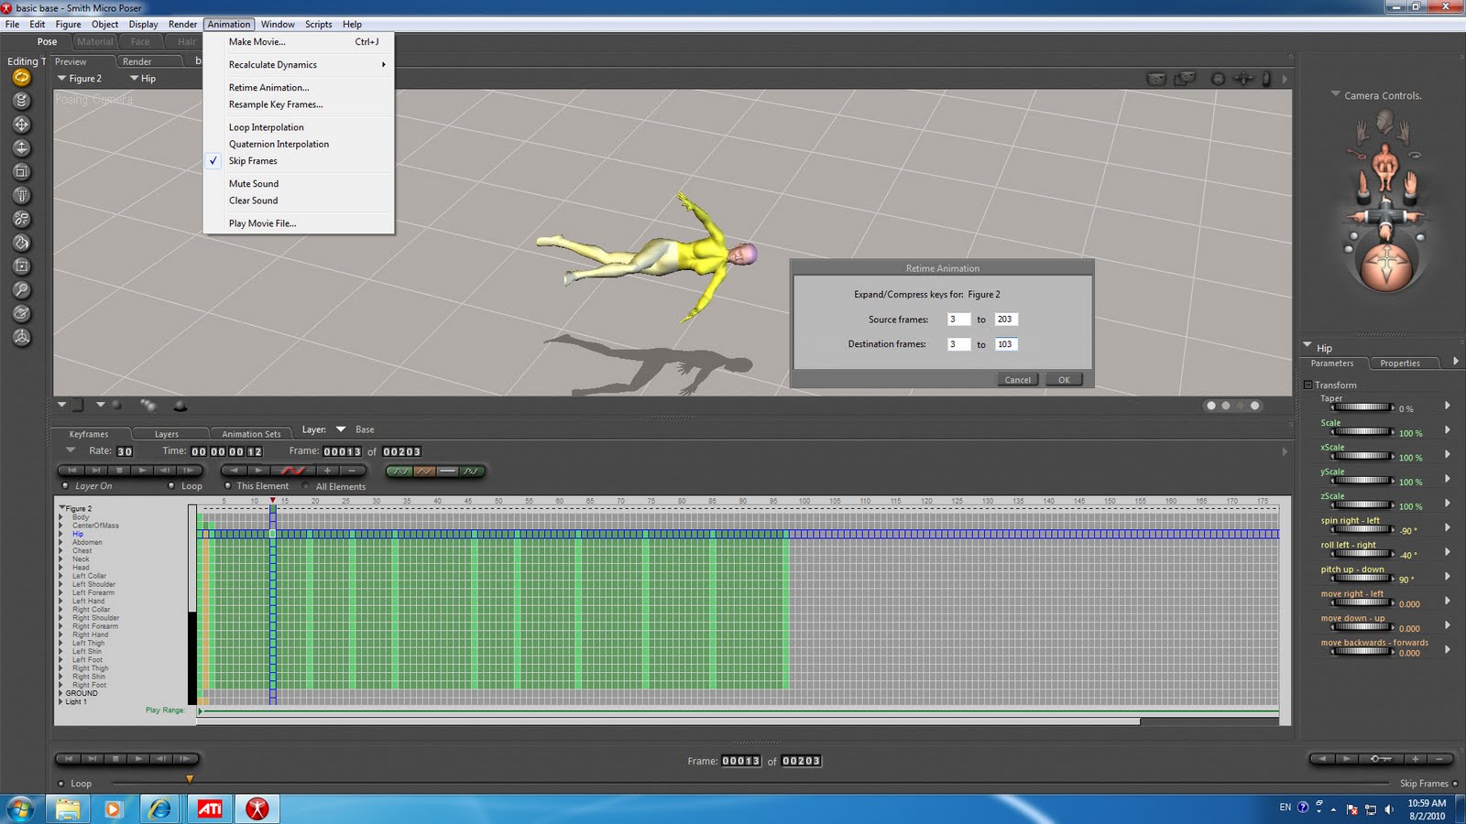Toggle the Skip Frames menu option
Screen dimensions: 1466x824
click(x=253, y=161)
